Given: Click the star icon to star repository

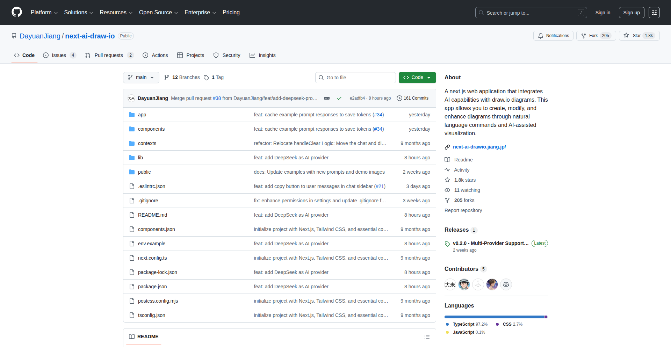Looking at the screenshot, I should tap(627, 35).
